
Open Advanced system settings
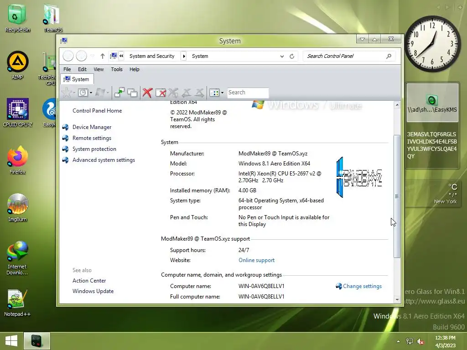pos(104,160)
